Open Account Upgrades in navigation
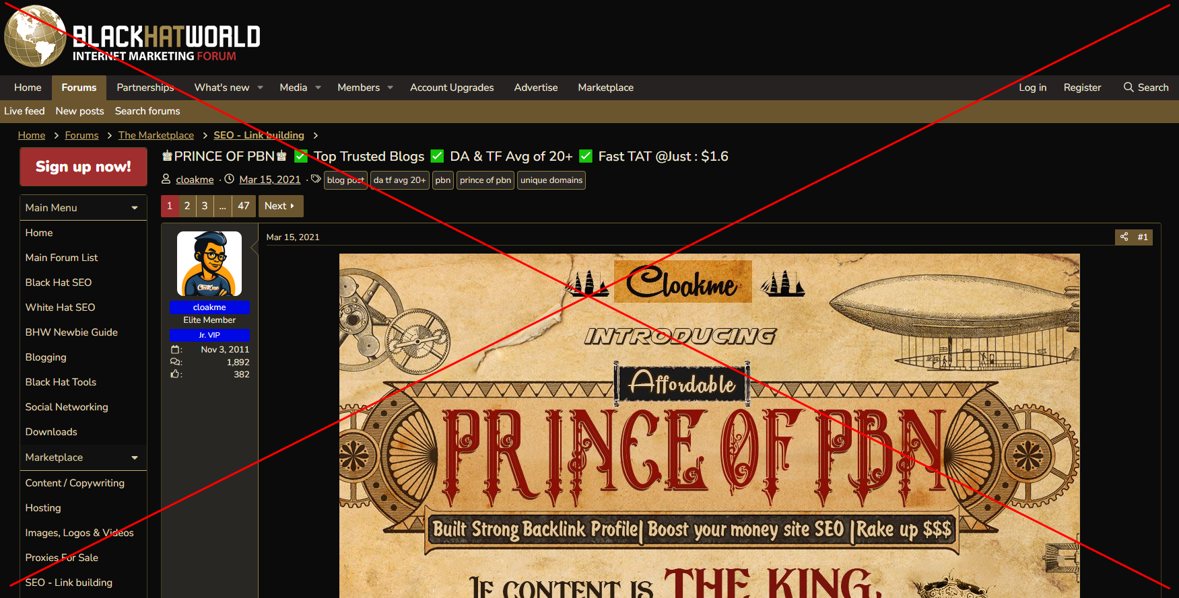The image size is (1179, 598). (x=452, y=87)
